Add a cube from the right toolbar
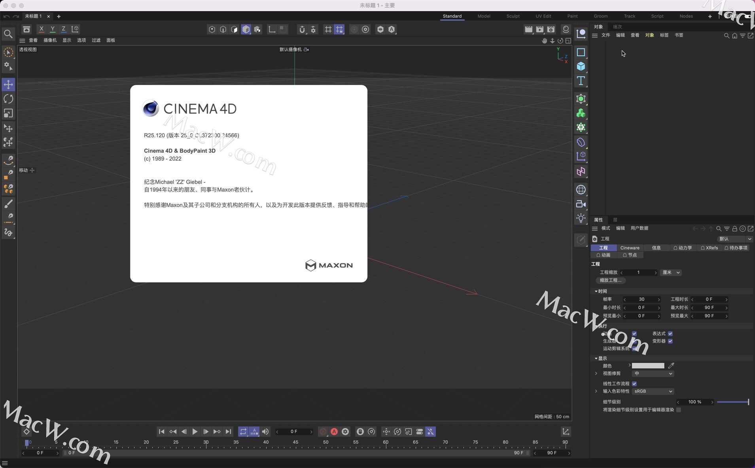Image resolution: width=755 pixels, height=468 pixels. pyautogui.click(x=581, y=66)
